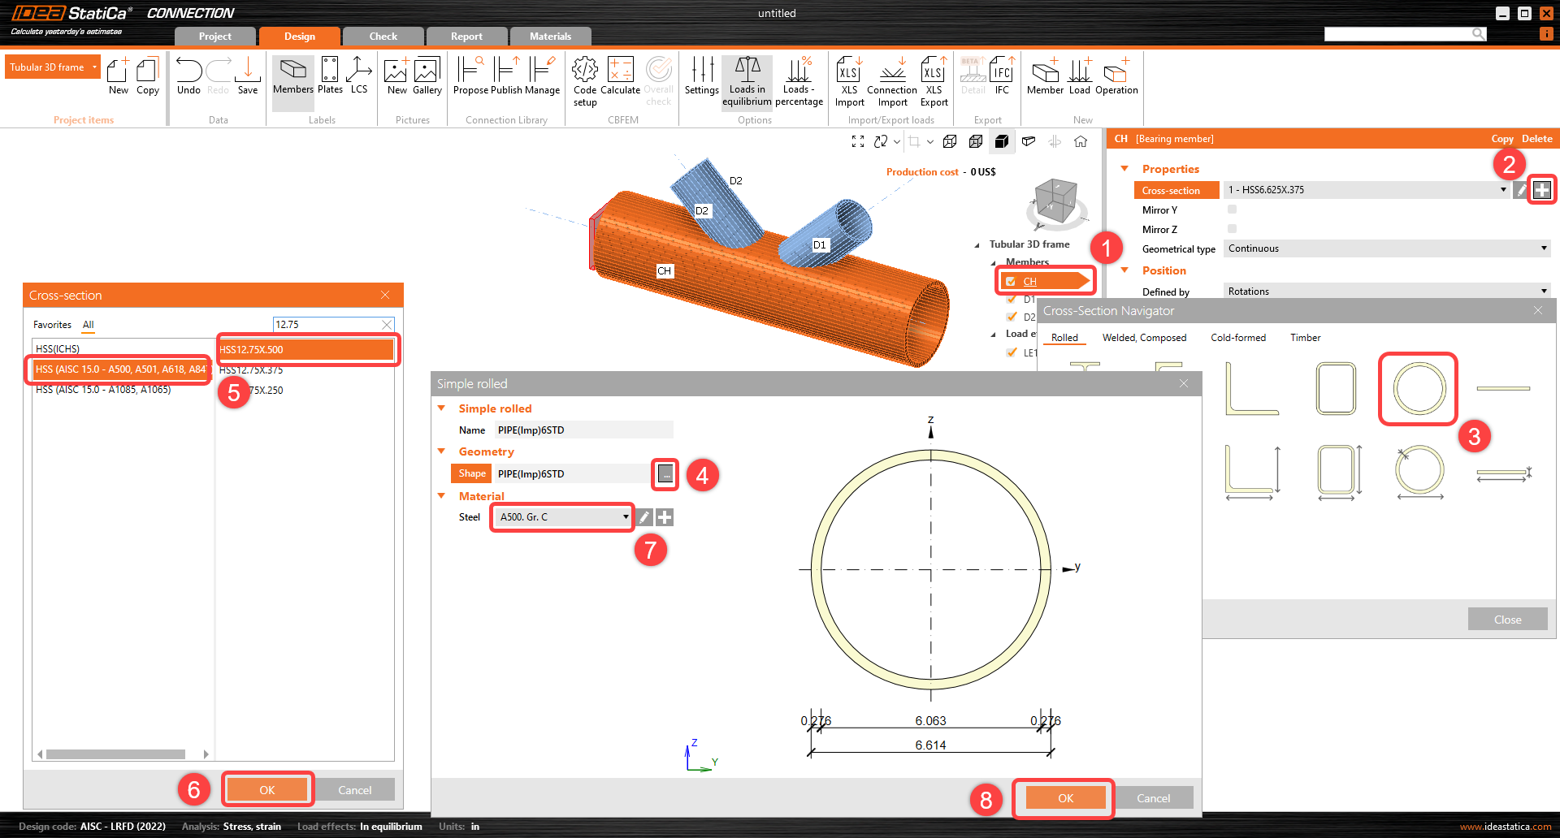Toggle the Mirror Z checkbox
The height and width of the screenshot is (838, 1560).
tap(1232, 229)
